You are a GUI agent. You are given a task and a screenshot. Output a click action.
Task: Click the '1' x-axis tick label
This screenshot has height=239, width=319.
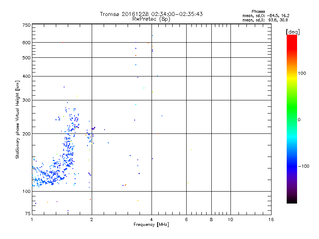32,219
